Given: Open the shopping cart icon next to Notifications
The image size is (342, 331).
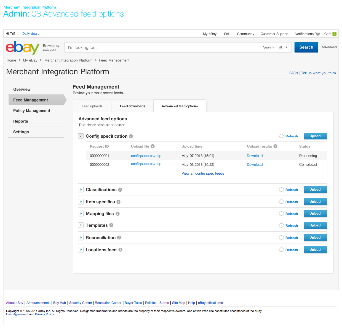Looking at the screenshot, I should [x=317, y=34].
